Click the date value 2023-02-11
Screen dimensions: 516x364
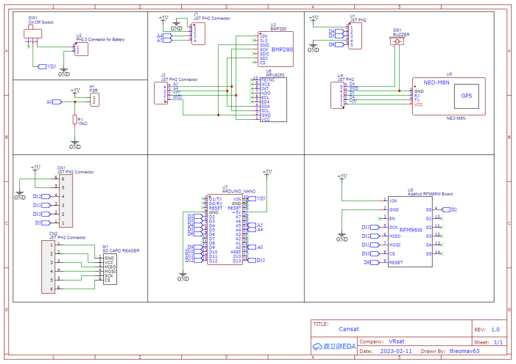tap(396, 351)
